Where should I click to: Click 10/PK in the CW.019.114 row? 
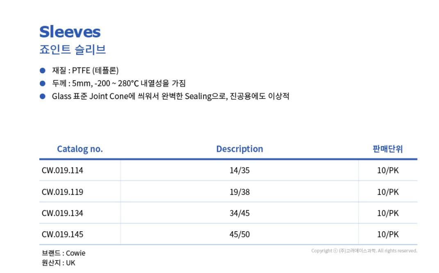coord(388,170)
